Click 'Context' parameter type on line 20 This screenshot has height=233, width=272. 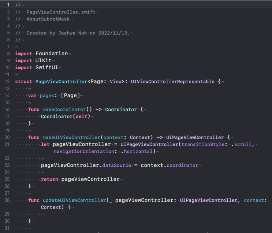[140, 137]
